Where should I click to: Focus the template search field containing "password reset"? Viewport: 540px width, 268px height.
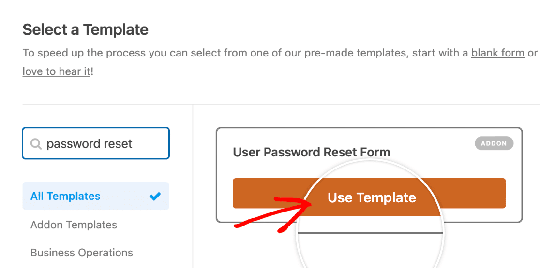(102, 144)
